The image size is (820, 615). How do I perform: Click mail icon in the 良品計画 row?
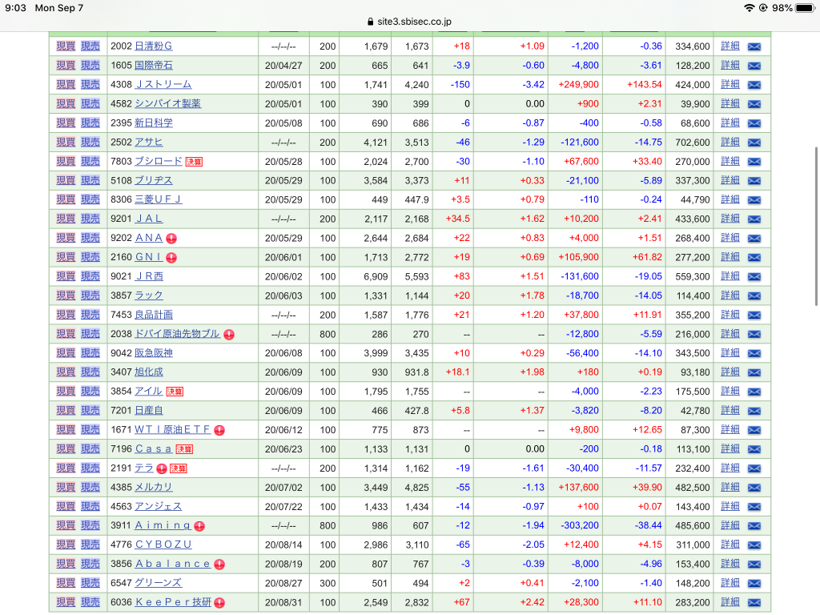[x=754, y=315]
